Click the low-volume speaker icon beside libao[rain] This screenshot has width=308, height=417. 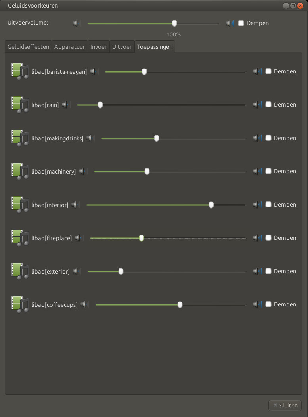[66, 105]
